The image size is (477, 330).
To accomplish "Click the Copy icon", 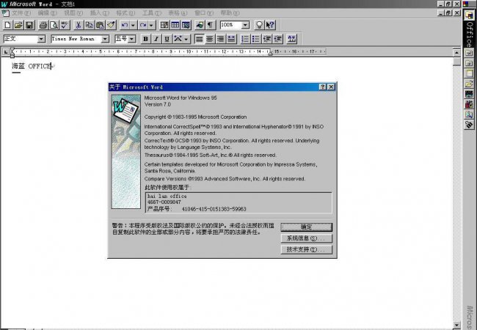I will point(89,25).
